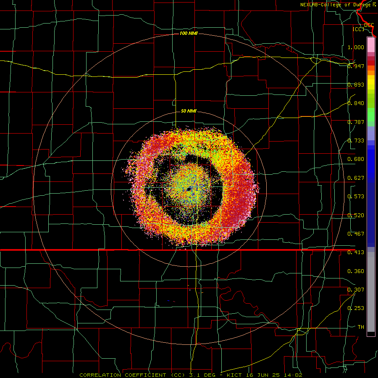Viewport: 378px width, 378px height.
Task: Click the 0.680 color scale value
Action: [x=356, y=159]
